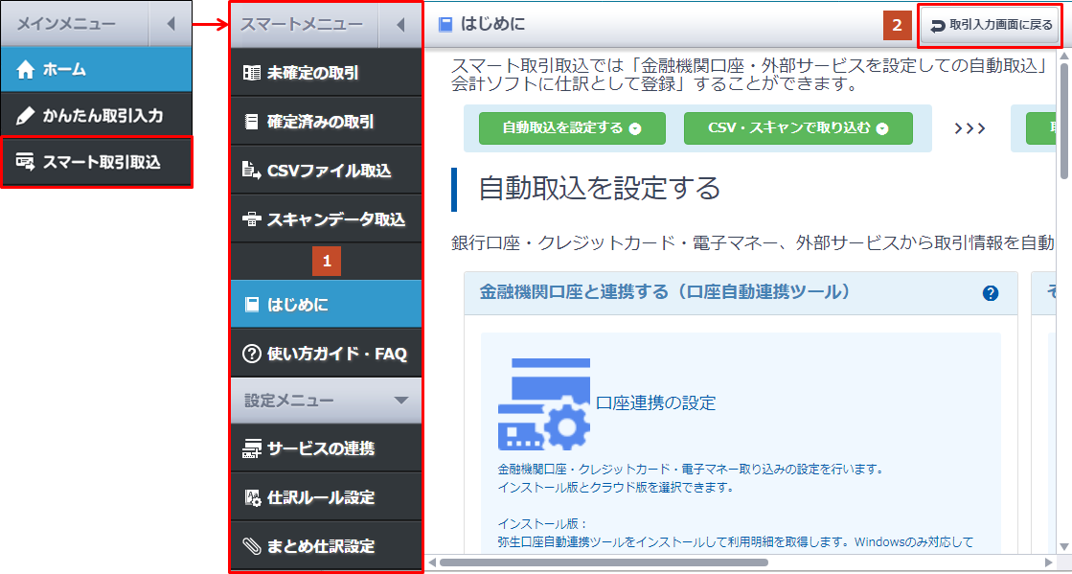
Task: Click the ホーム house icon
Action: coord(27,69)
